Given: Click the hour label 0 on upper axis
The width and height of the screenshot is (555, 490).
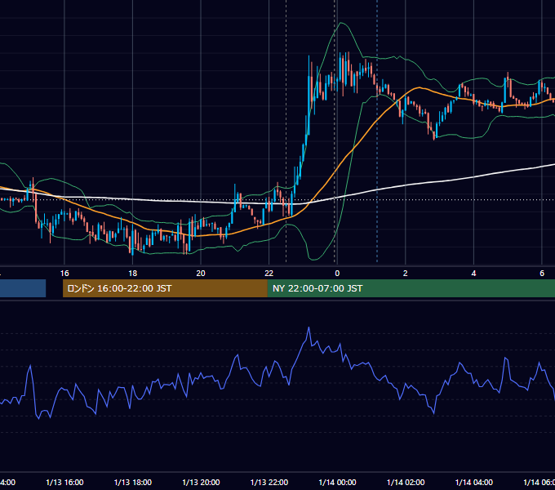Looking at the screenshot, I should [x=337, y=274].
